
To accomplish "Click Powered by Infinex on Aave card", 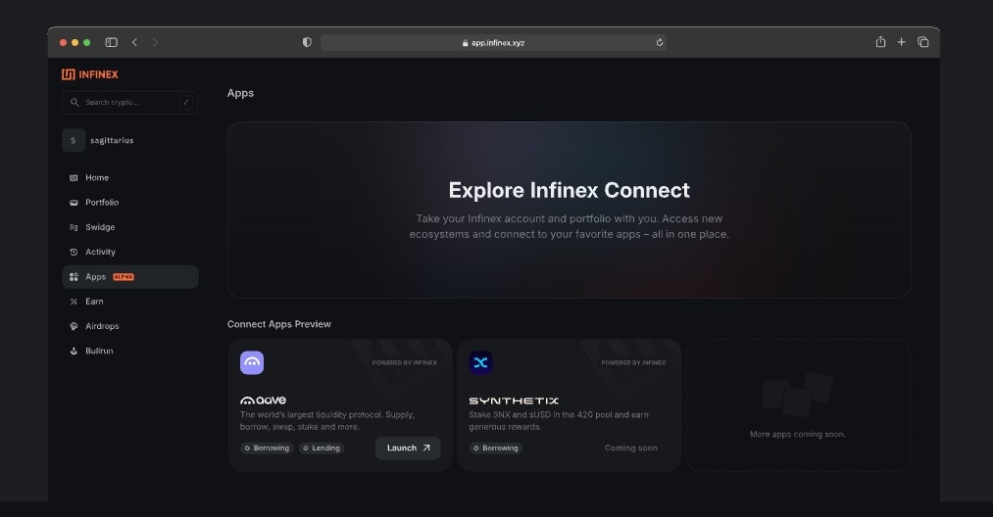I will (x=405, y=362).
